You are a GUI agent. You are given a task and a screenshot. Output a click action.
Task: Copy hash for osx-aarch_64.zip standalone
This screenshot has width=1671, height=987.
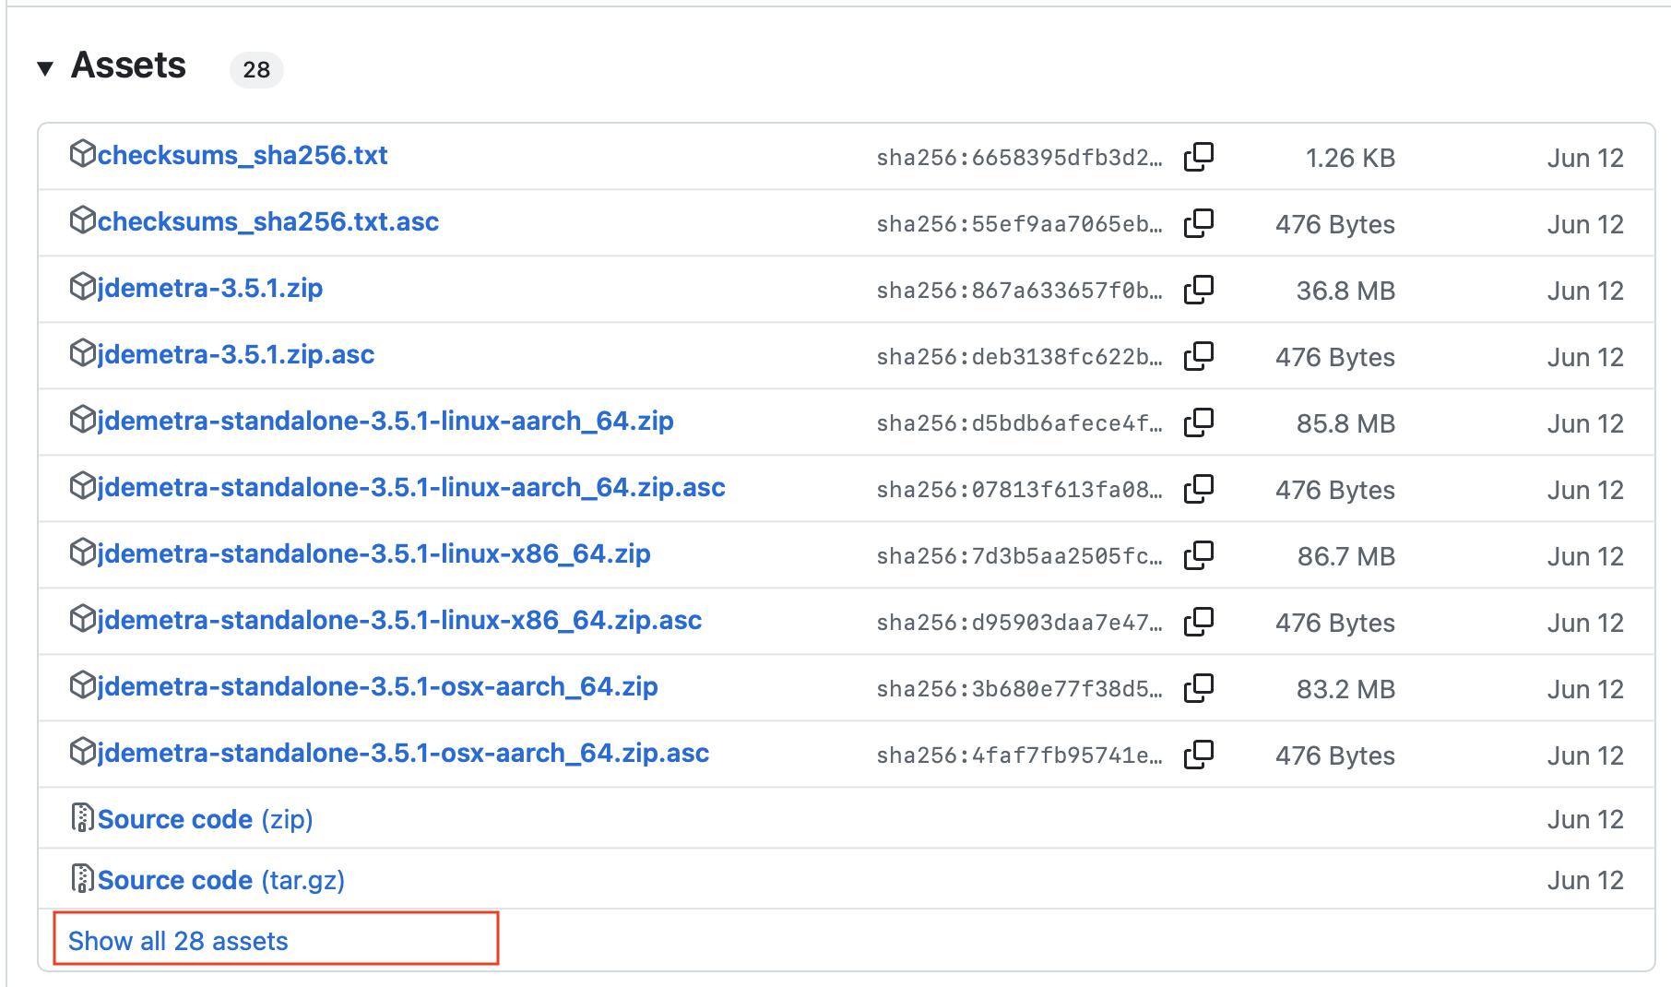pyautogui.click(x=1198, y=688)
